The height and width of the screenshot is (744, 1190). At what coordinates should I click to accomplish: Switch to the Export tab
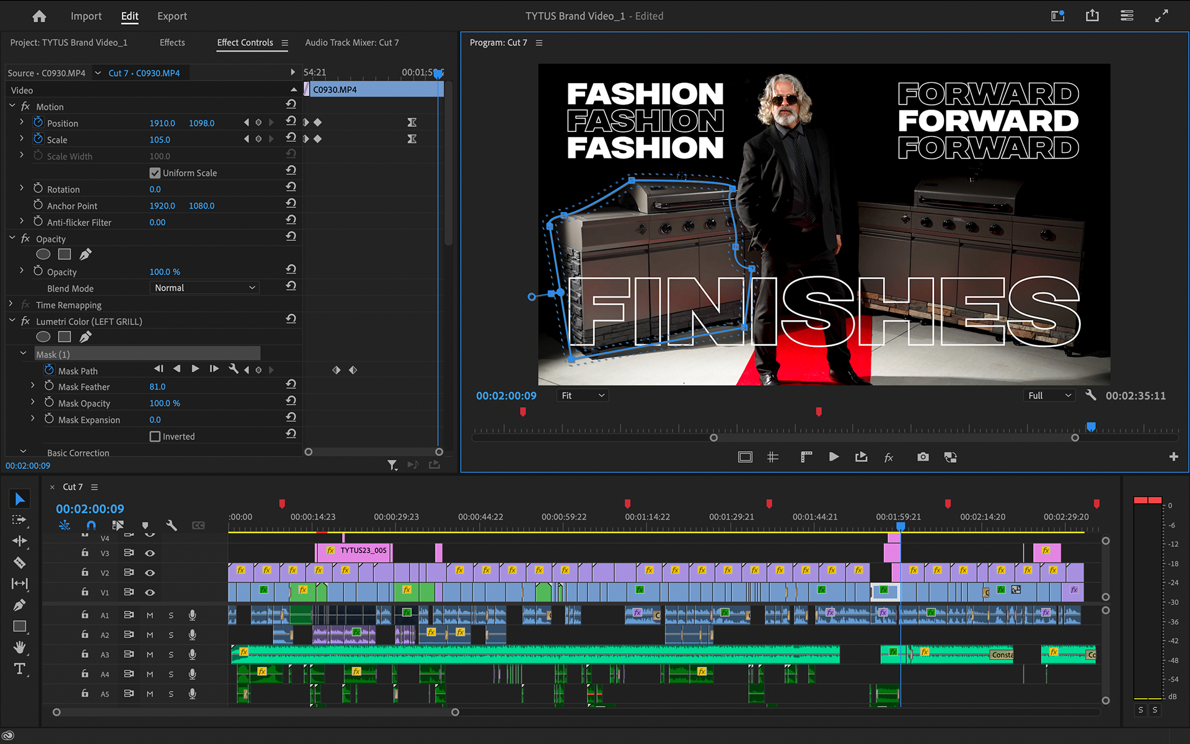coord(172,16)
